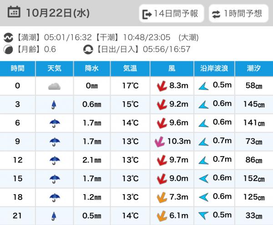Click the calendar icon beside 10月22日

pyautogui.click(x=14, y=12)
